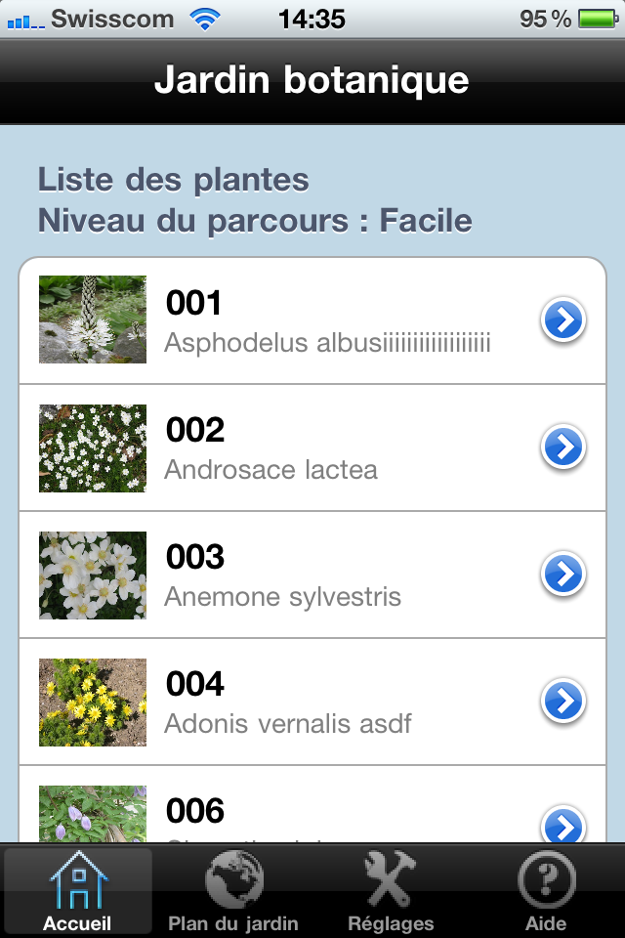Tap the arrow beside Anemone sylvestris
This screenshot has height=938, width=625.
coord(563,575)
